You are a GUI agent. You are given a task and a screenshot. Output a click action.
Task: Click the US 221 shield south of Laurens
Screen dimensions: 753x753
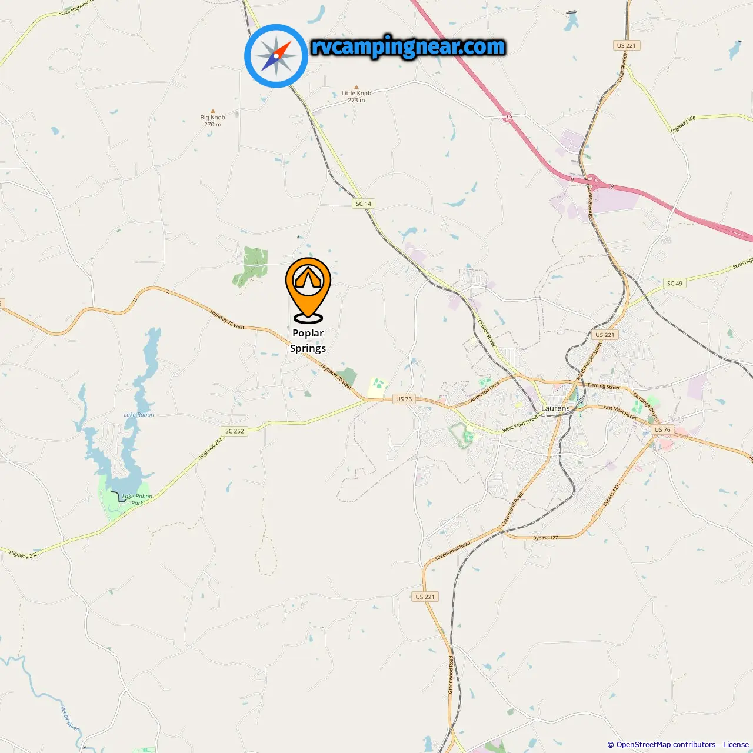[425, 597]
